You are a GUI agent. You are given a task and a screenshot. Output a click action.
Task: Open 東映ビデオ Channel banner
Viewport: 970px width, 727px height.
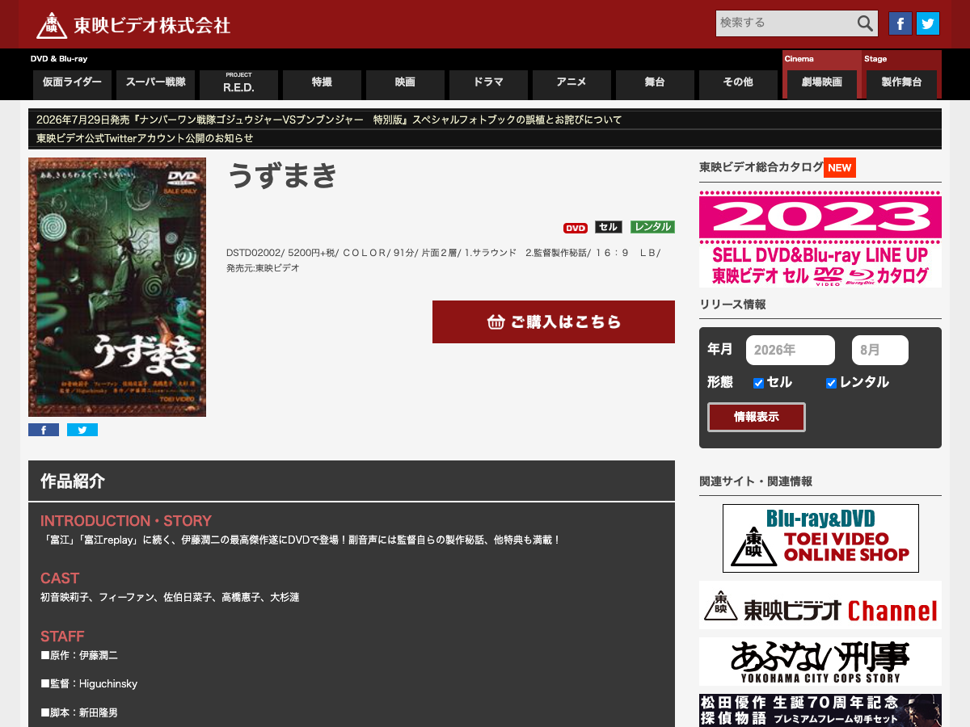point(820,605)
